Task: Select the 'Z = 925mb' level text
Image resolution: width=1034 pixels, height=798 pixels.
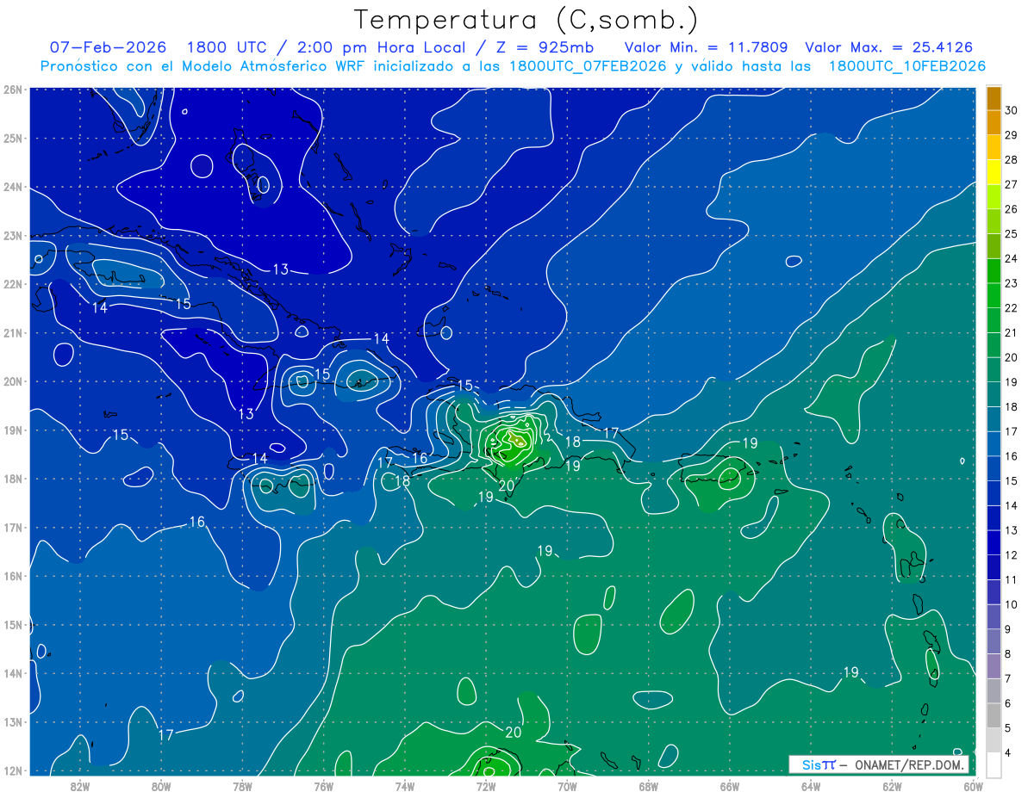Action: point(544,47)
